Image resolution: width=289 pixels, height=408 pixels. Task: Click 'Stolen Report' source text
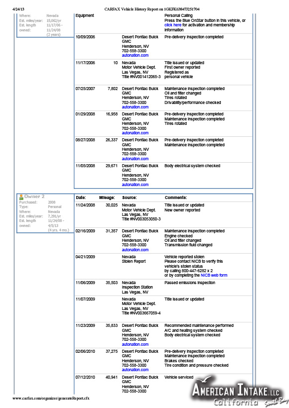coord(134,261)
